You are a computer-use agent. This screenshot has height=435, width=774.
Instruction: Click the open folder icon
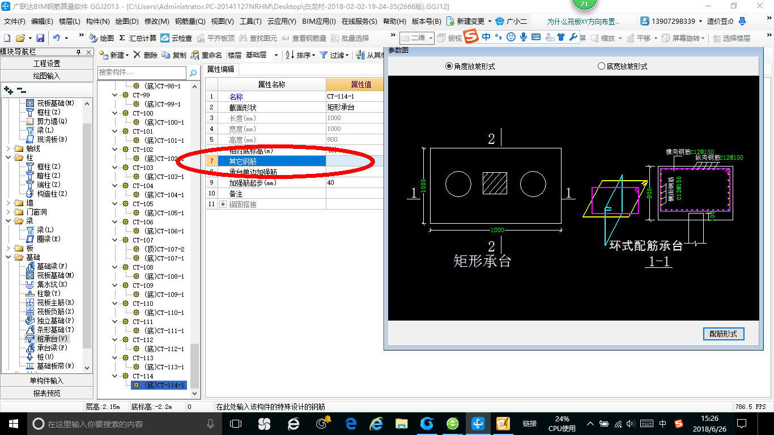tap(20, 38)
